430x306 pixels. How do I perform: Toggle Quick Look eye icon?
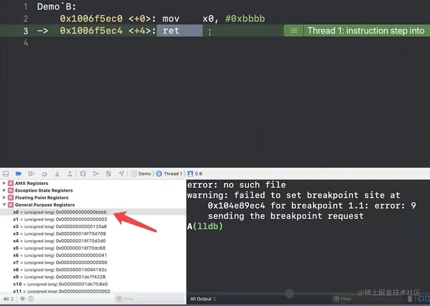point(23,299)
